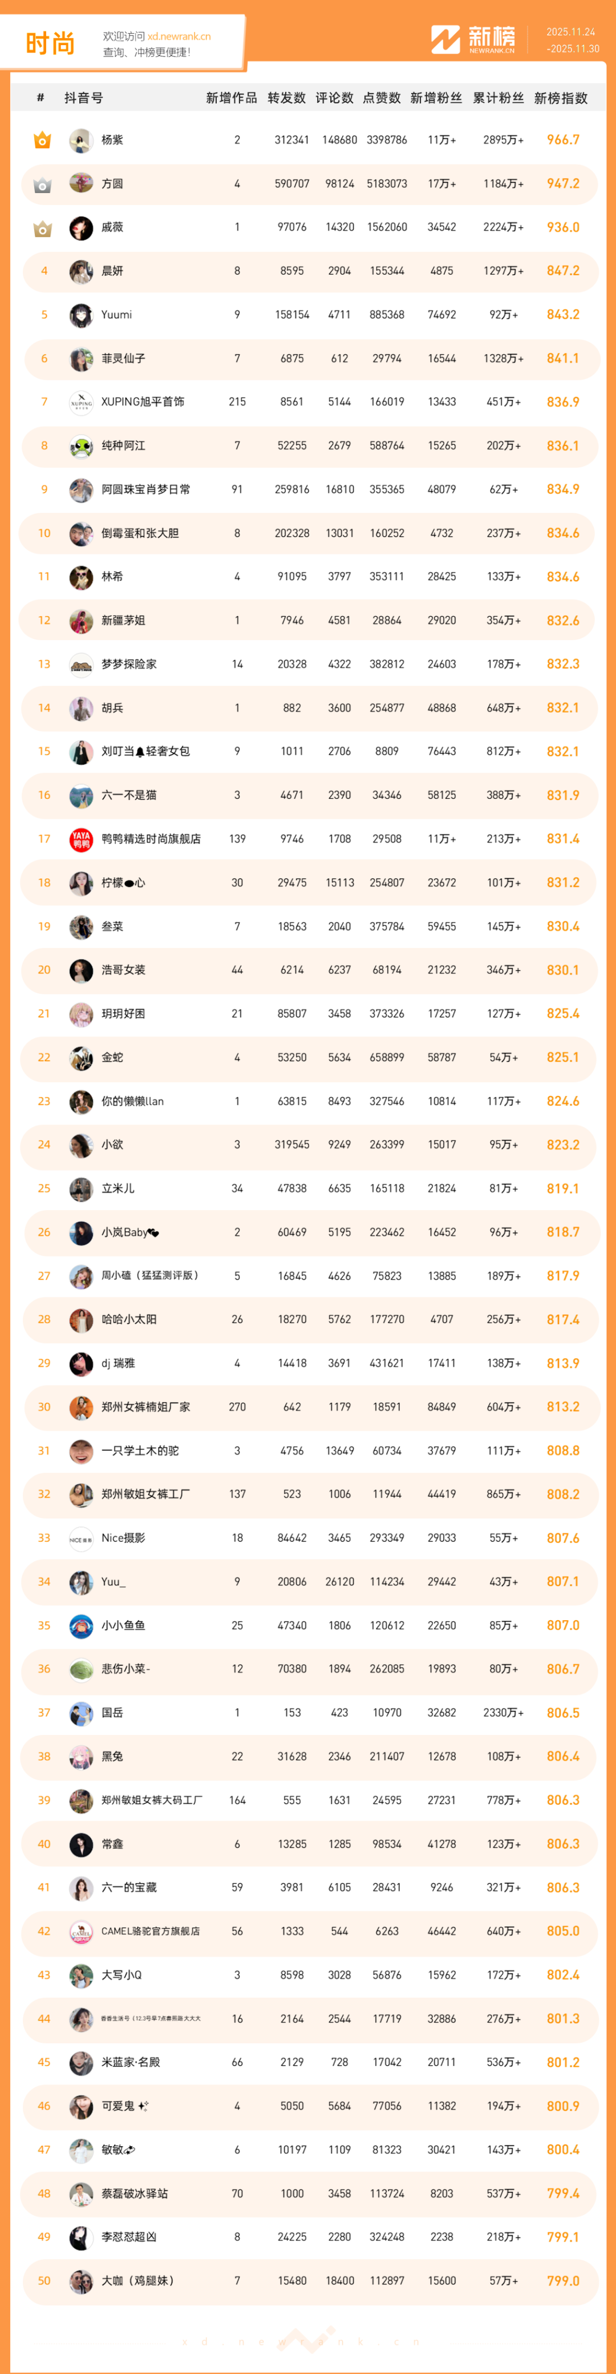Click the 新榜指数 column header
The height and width of the screenshot is (2374, 616).
(561, 98)
